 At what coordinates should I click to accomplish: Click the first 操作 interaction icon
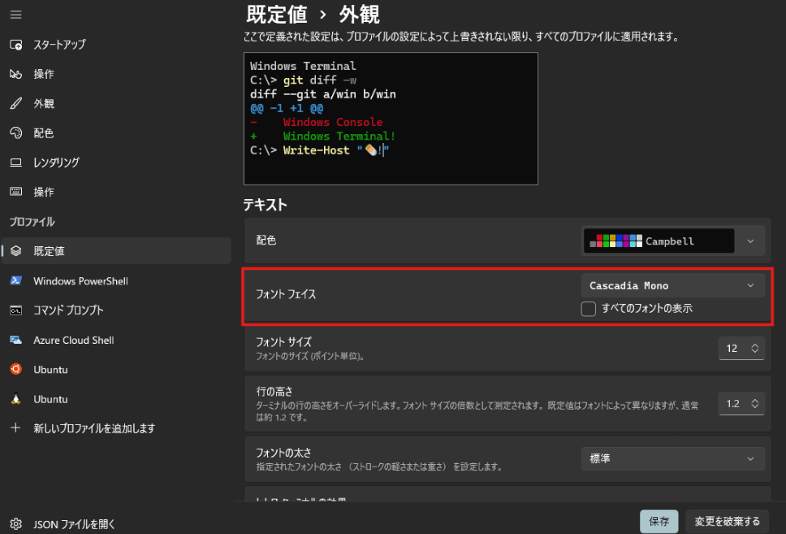pos(16,74)
